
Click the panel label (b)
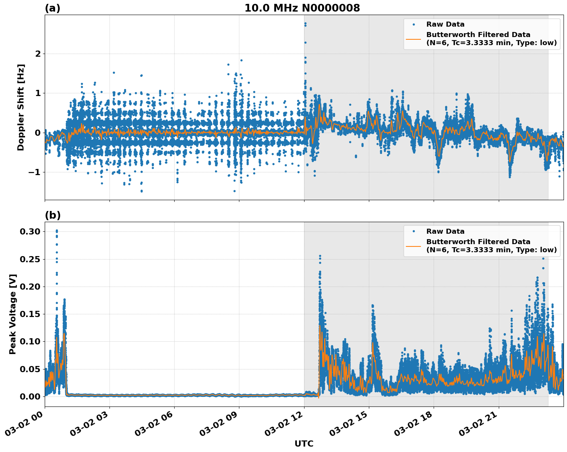[53, 215]
